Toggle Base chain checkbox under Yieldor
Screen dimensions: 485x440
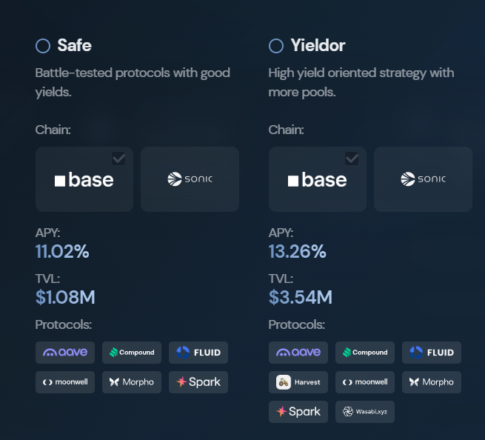click(x=352, y=159)
